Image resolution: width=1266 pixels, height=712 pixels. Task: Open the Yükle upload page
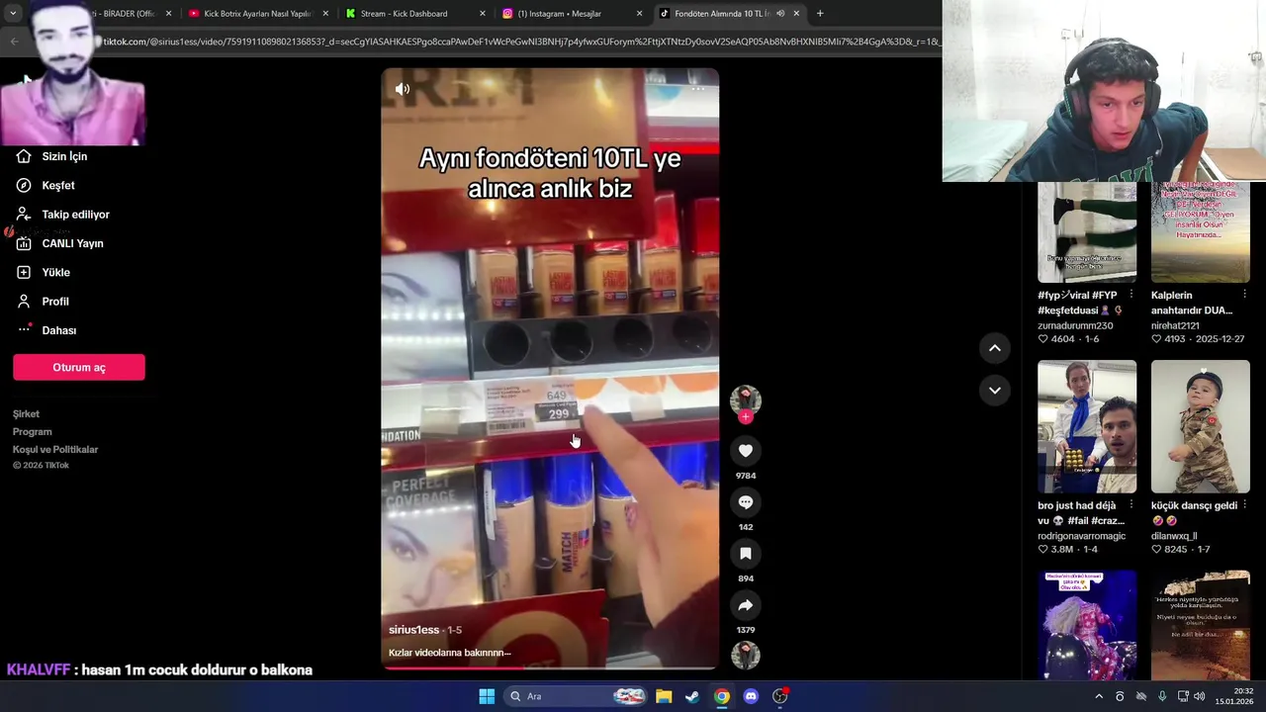point(43,272)
